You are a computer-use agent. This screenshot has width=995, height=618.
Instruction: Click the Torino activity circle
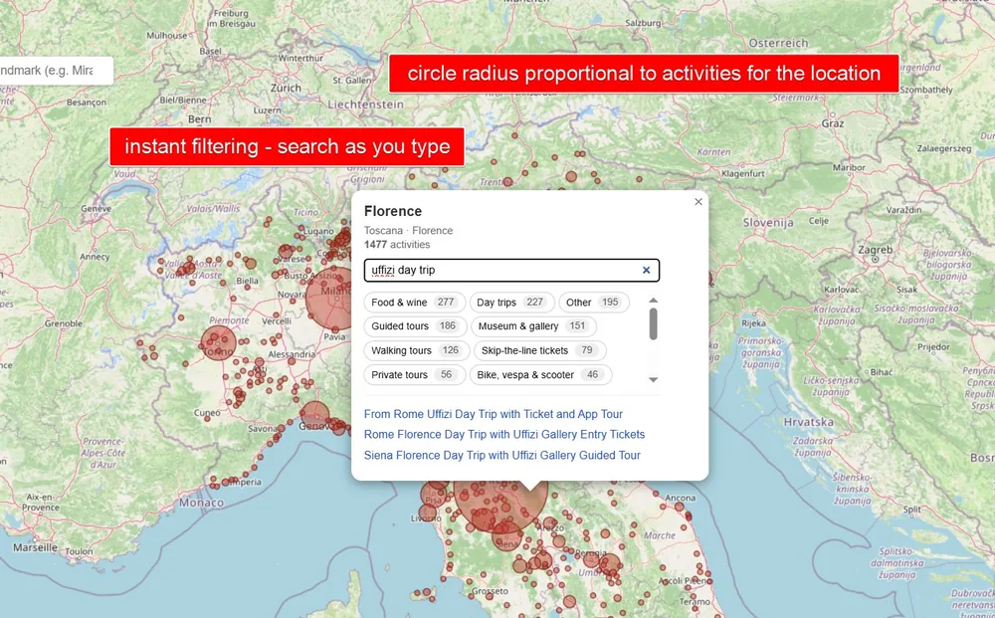point(218,343)
